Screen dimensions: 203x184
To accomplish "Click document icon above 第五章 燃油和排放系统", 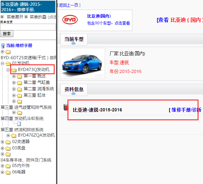I will (19, 124).
